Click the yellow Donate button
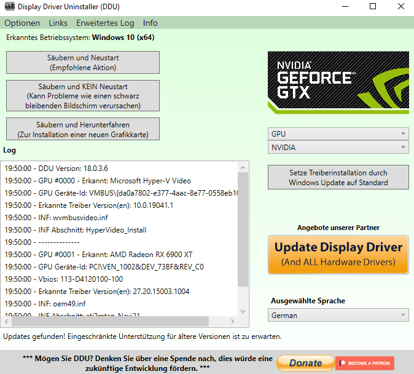 (x=305, y=363)
